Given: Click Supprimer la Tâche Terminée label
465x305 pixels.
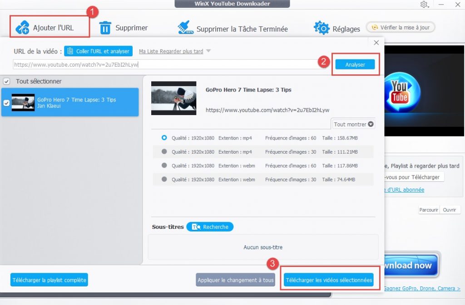Looking at the screenshot, I should pos(242,29).
